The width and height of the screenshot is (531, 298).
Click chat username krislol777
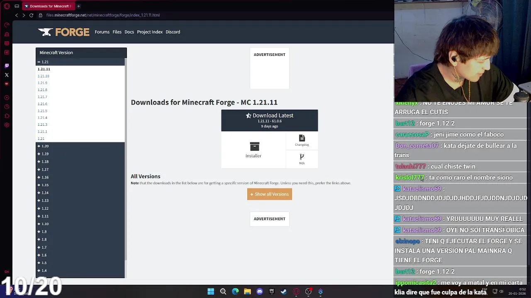(x=409, y=178)
